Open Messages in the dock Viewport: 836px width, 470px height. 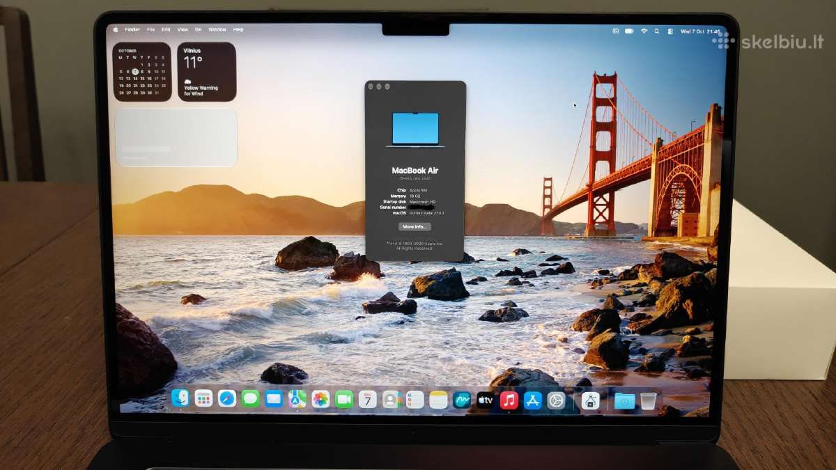tap(251, 398)
